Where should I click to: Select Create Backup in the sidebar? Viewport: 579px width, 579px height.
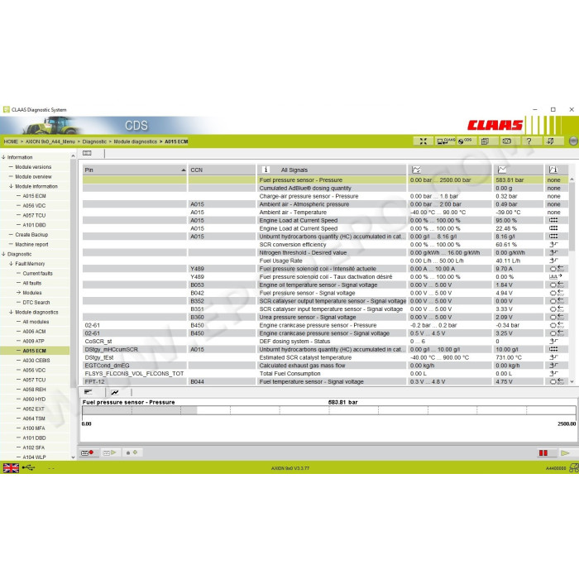[x=31, y=234]
